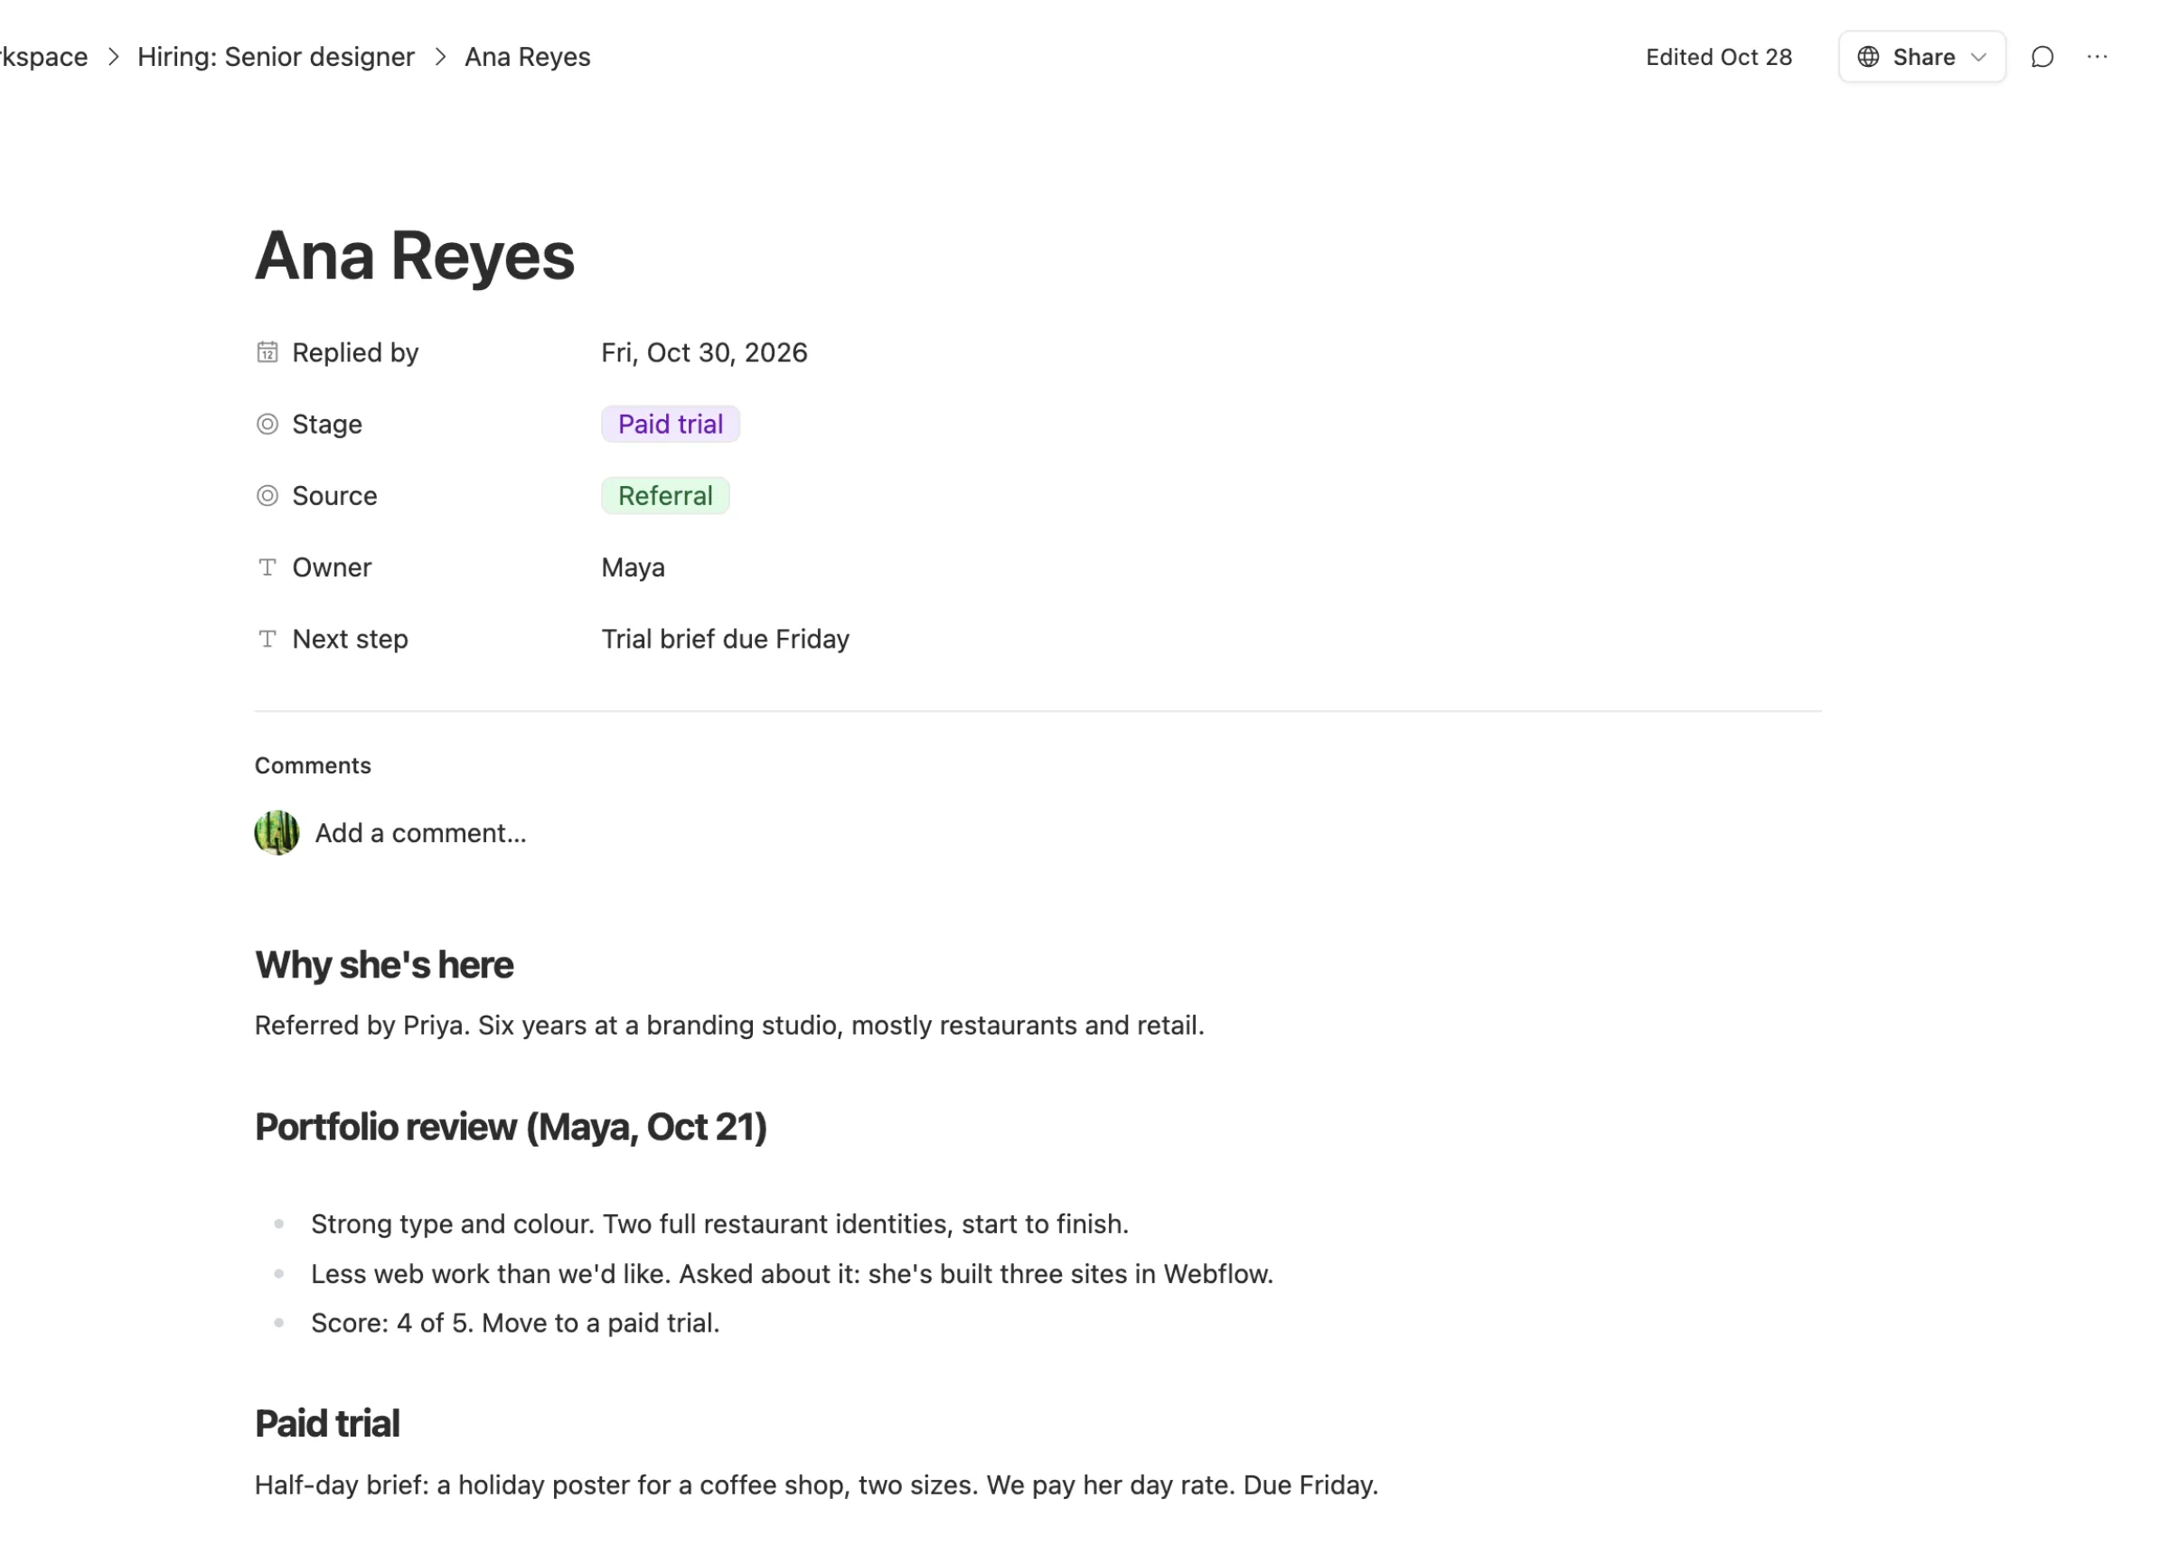Click the Strong type and colour bullet

click(720, 1224)
